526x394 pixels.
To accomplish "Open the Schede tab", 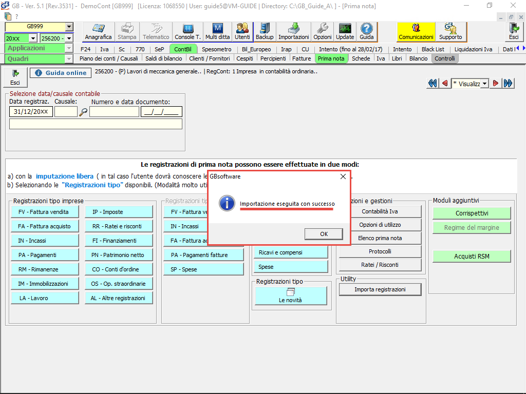I will pos(361,58).
